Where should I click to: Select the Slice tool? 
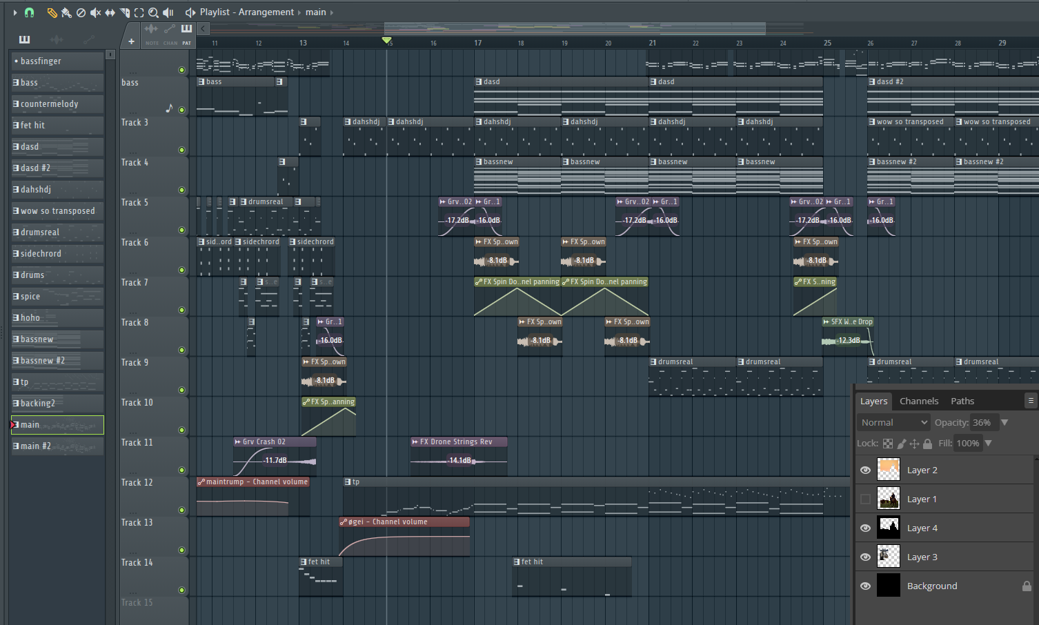click(x=125, y=12)
